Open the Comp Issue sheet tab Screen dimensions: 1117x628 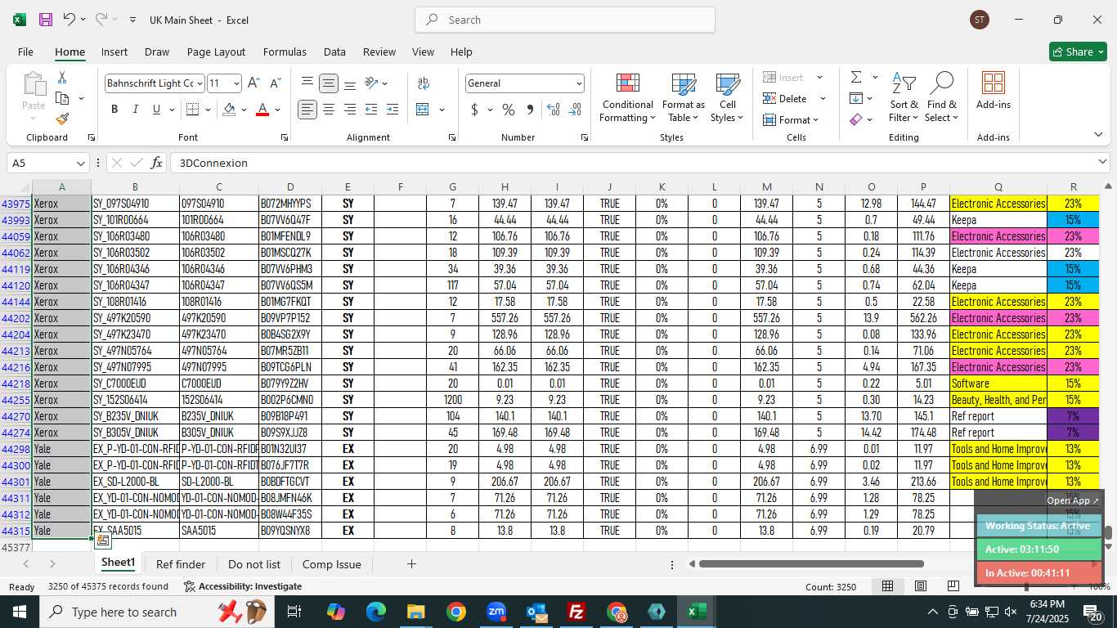(331, 564)
